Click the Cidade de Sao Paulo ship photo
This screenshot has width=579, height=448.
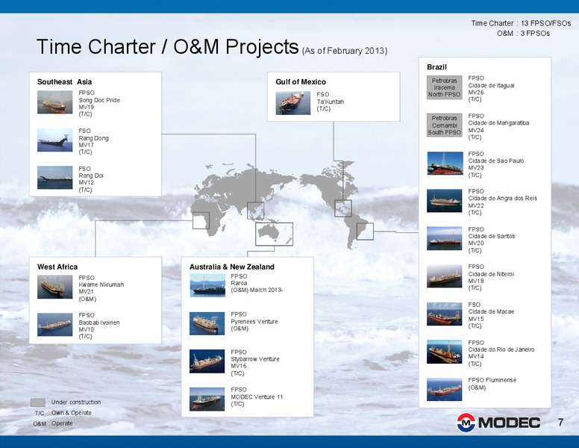(x=445, y=163)
